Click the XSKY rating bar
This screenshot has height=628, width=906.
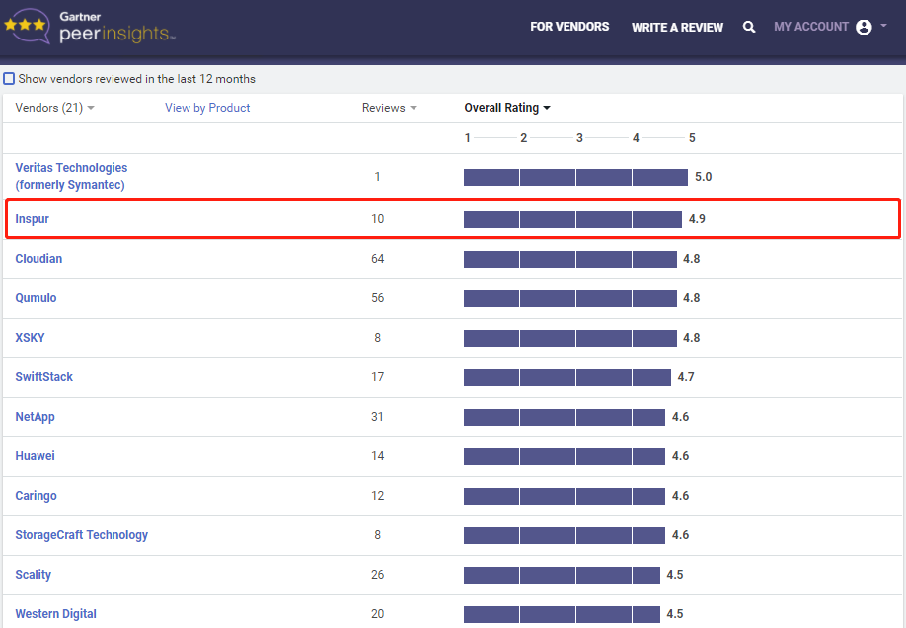[570, 338]
